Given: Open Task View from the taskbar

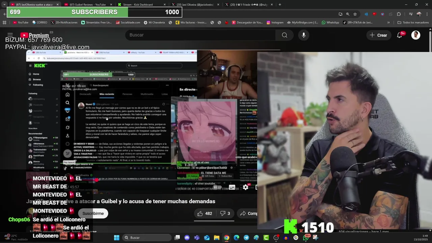Looking at the screenshot, I should pyautogui.click(x=177, y=238).
